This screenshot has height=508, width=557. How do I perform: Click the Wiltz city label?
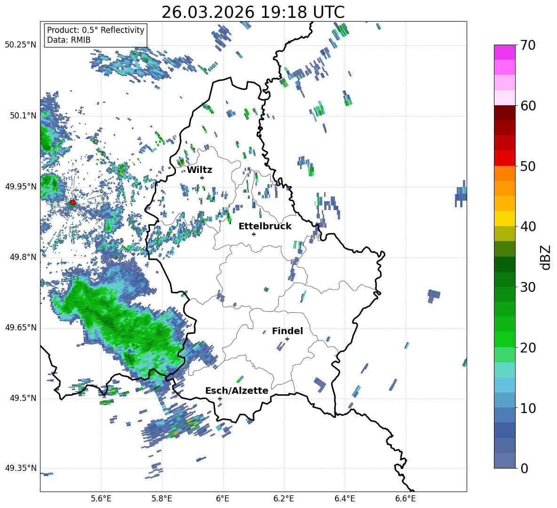[x=199, y=170]
